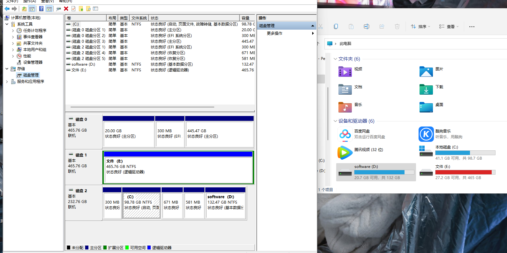Click the 类型 column header
The image size is (507, 253).
(124, 18)
